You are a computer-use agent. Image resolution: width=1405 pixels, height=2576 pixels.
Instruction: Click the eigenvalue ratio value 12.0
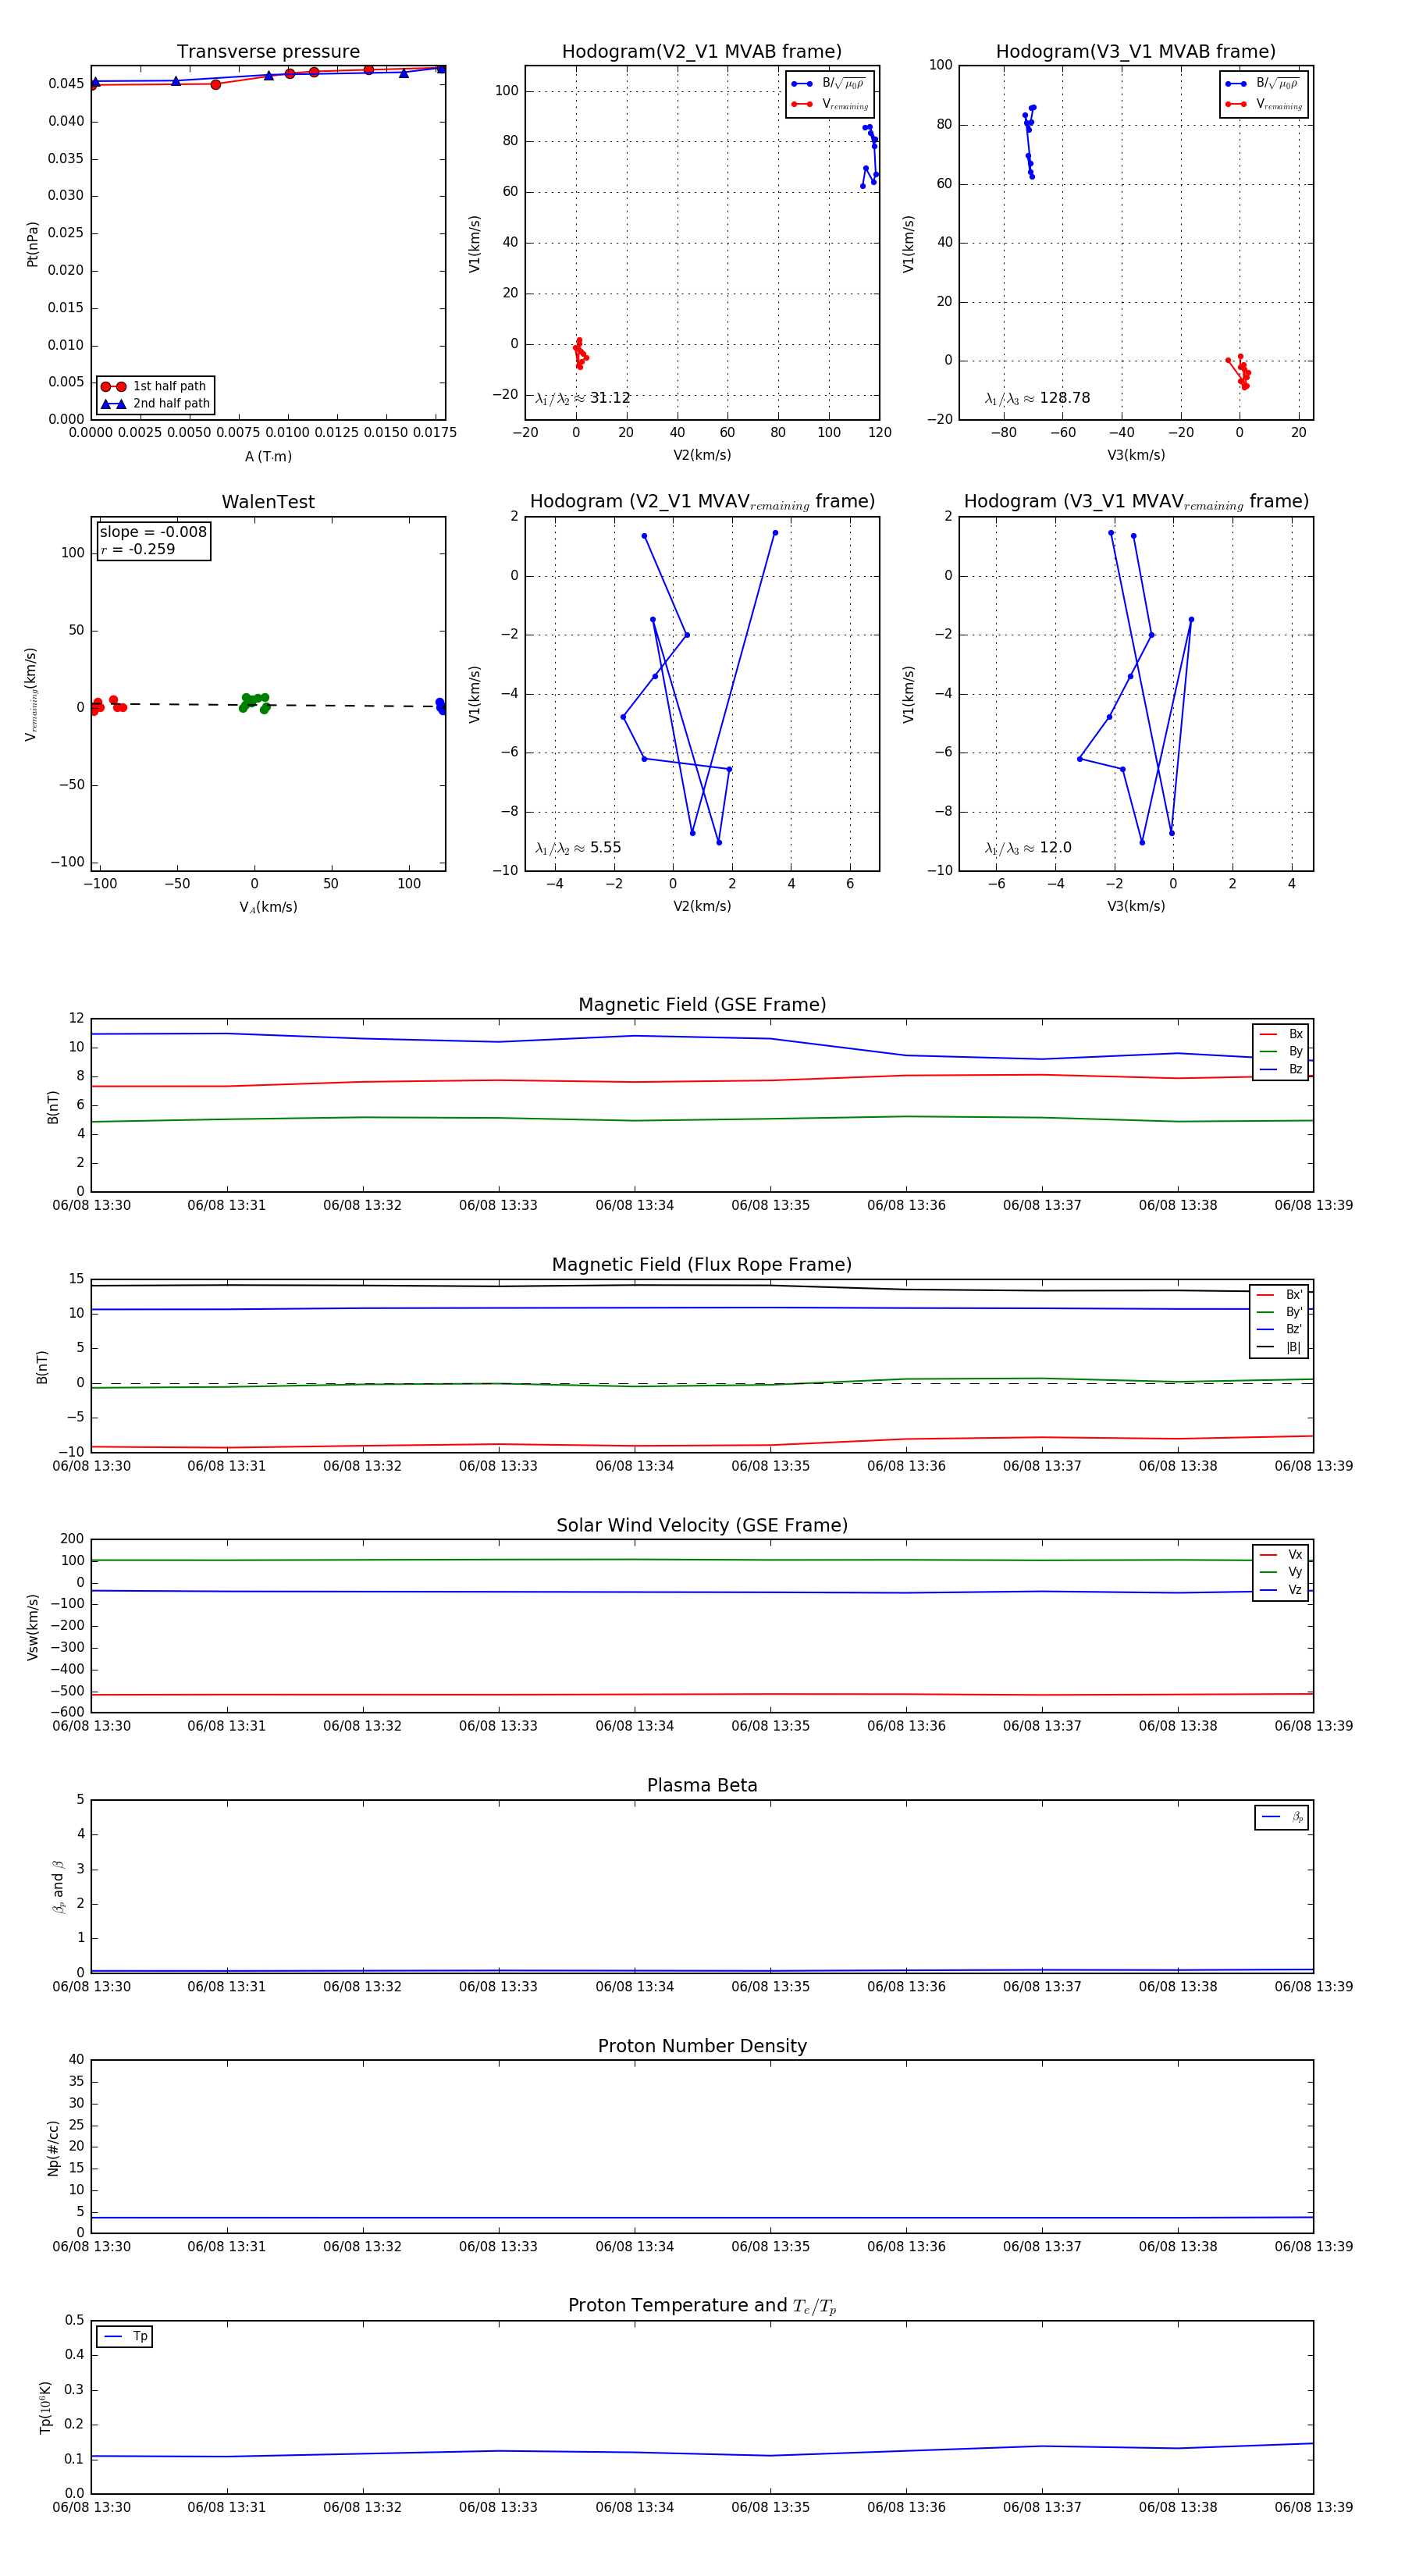tap(1055, 848)
